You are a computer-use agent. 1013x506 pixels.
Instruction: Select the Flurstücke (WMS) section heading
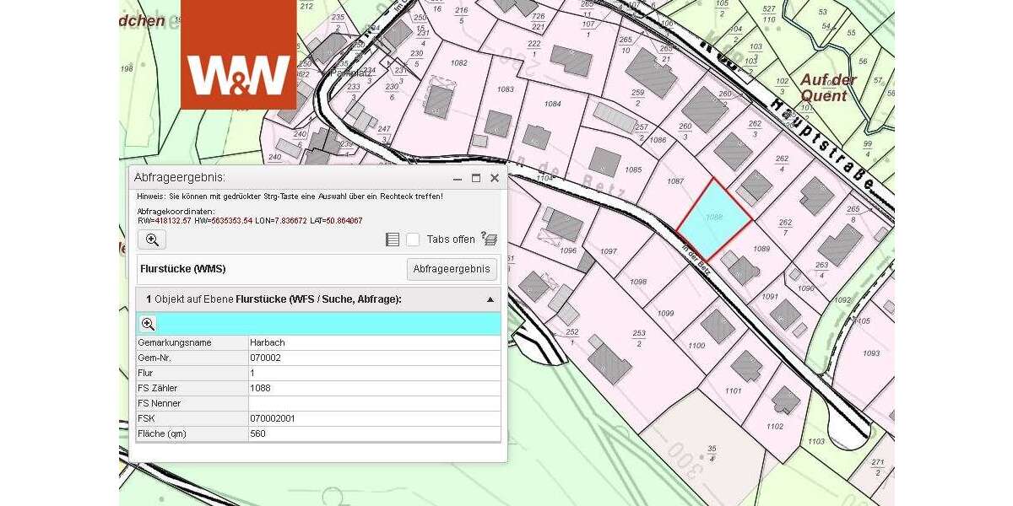point(181,269)
